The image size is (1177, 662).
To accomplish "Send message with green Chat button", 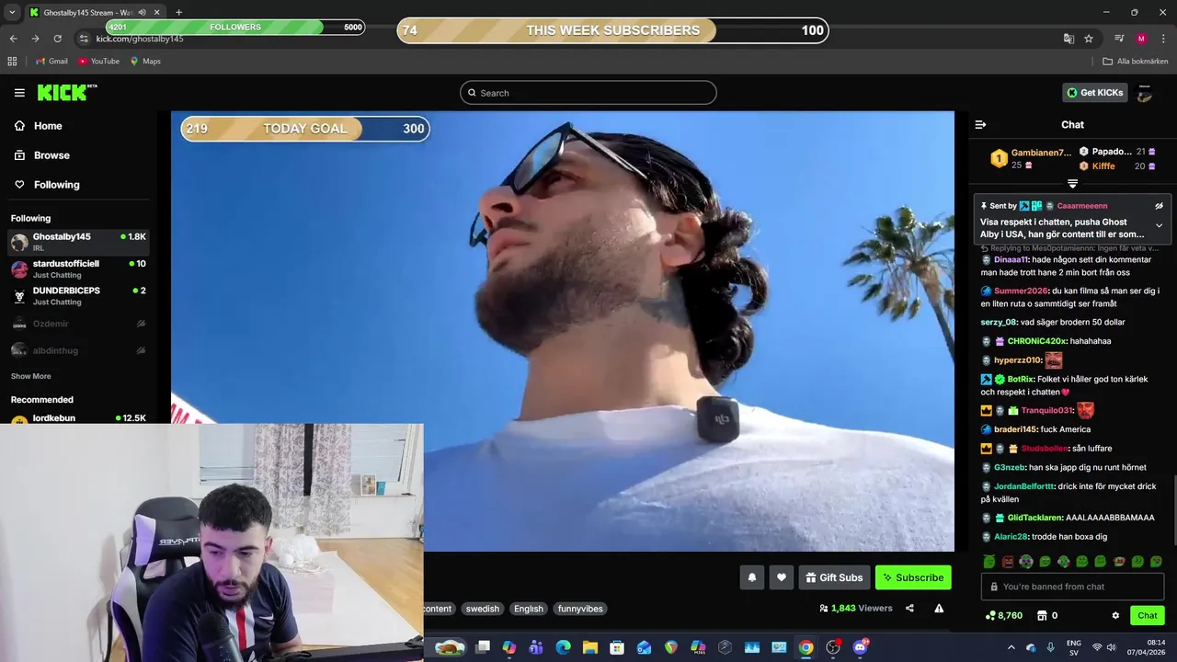I will click(1148, 615).
